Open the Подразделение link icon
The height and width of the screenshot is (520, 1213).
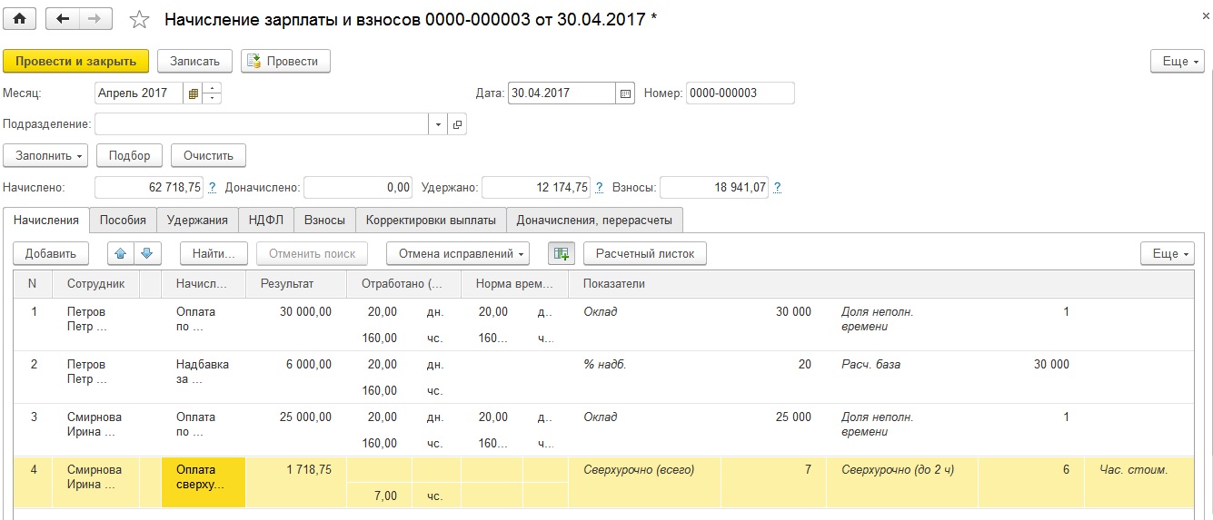[x=457, y=124]
